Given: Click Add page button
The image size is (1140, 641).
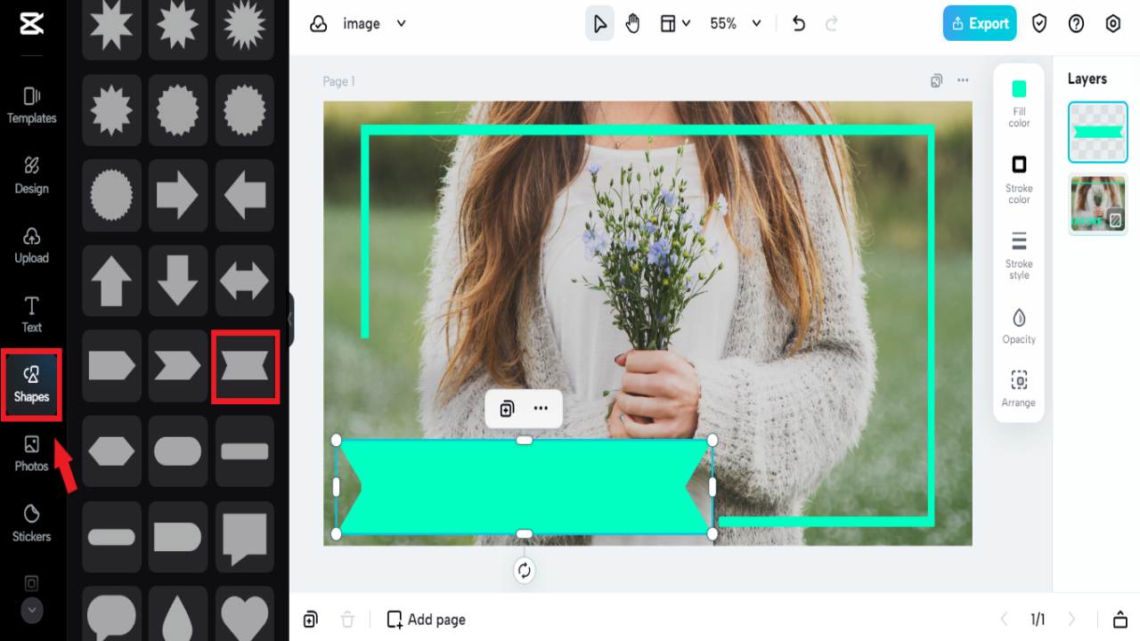Looking at the screenshot, I should click(x=426, y=620).
